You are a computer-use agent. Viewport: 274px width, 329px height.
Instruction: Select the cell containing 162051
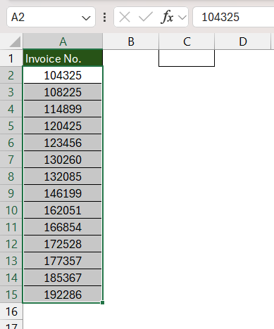tap(63, 210)
